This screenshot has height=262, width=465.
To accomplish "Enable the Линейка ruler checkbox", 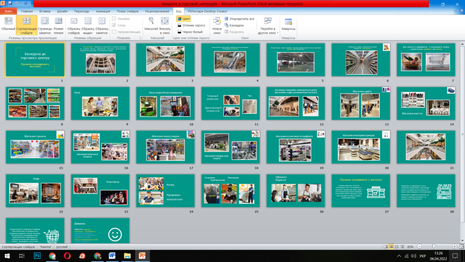I will point(114,19).
